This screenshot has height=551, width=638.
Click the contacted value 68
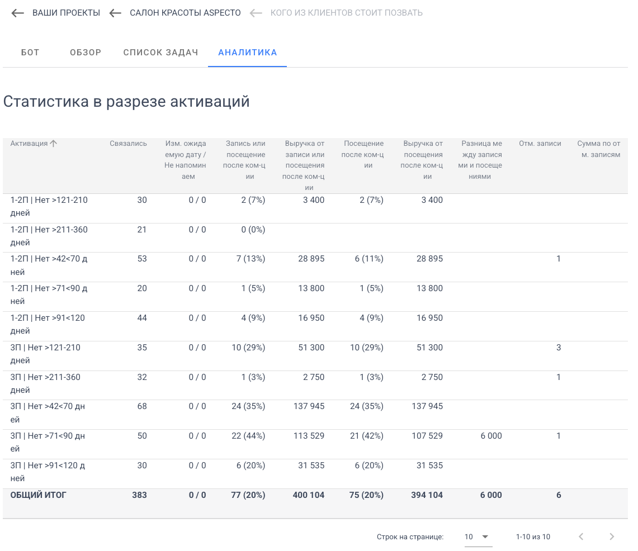point(142,406)
